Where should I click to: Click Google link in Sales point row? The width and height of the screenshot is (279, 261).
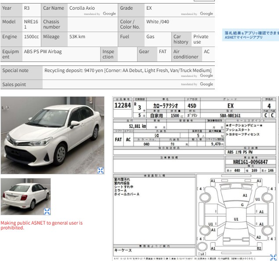(x=207, y=84)
